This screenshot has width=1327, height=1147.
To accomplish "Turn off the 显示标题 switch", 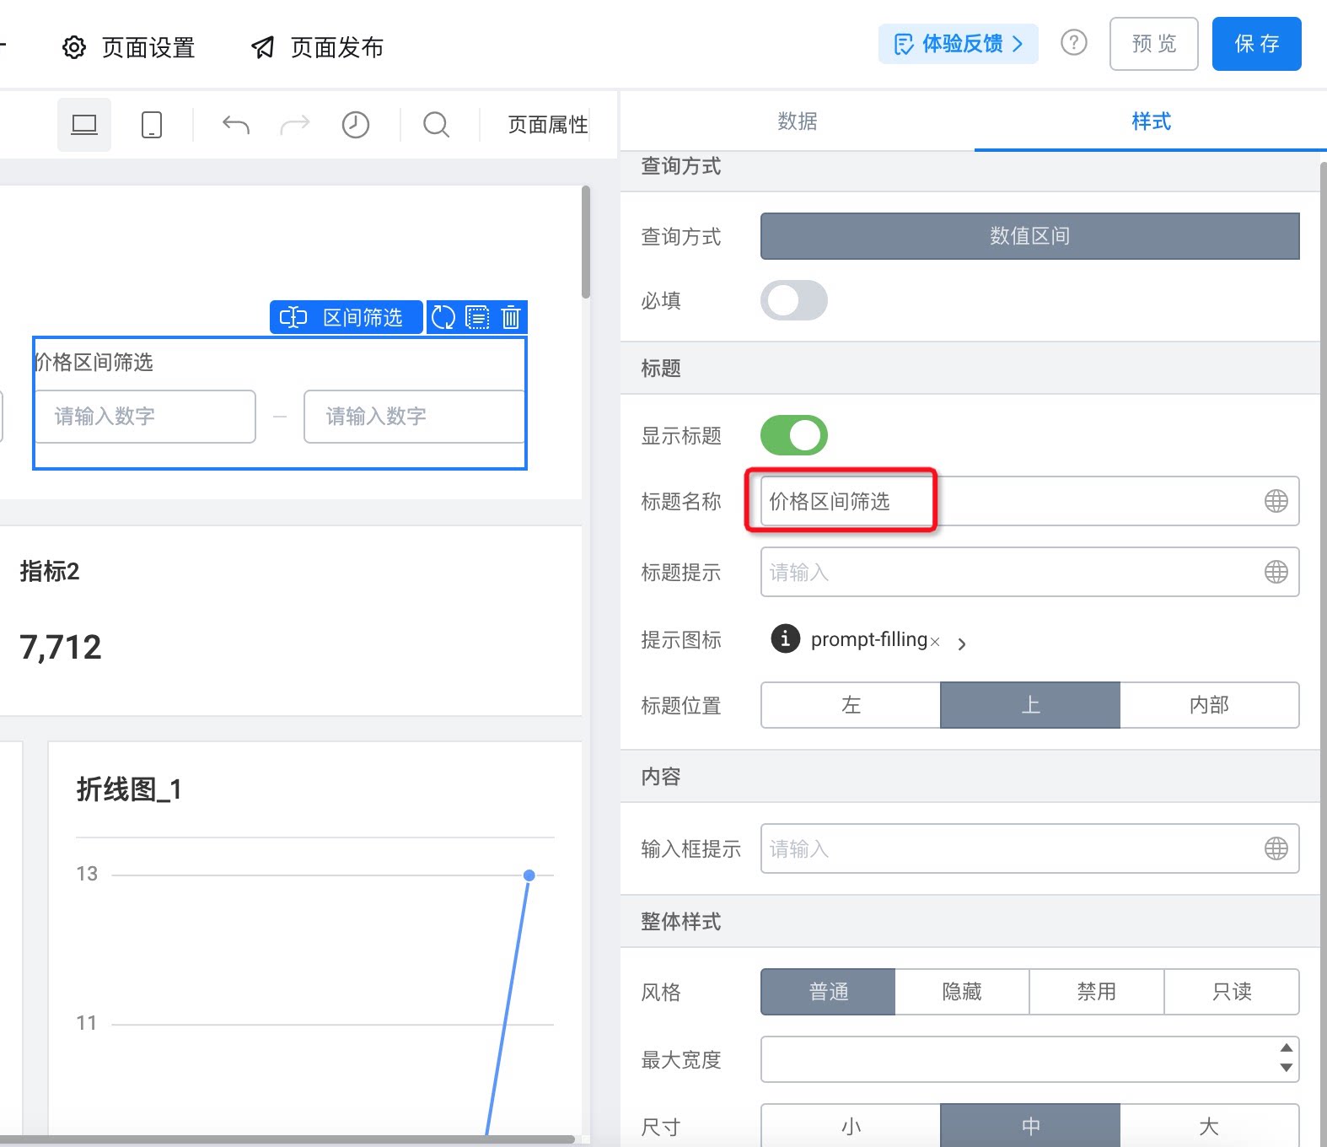I will (x=794, y=435).
